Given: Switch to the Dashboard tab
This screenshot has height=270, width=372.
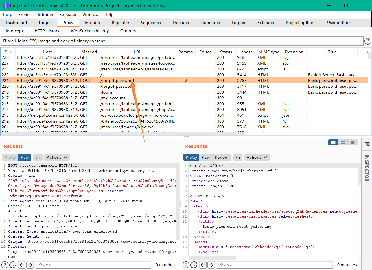Looking at the screenshot, I should [x=16, y=23].
